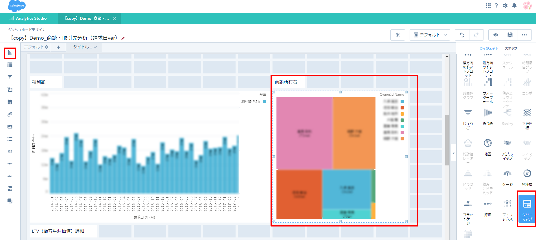The height and width of the screenshot is (240, 536).
Task: Expand the タイトル... page dropdown
Action: [x=85, y=47]
